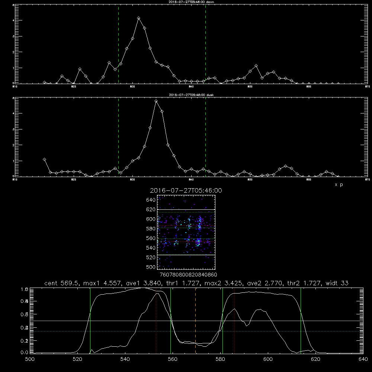Screen dimensions: 372x372
Task: Click the '620' y-axis label of the center image
Action: 151,209
